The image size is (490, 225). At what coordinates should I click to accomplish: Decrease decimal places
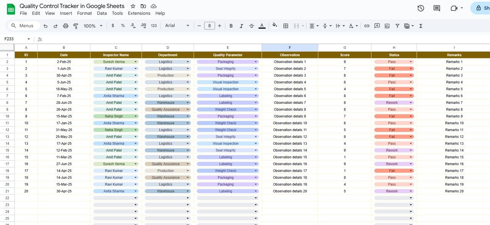point(133,26)
